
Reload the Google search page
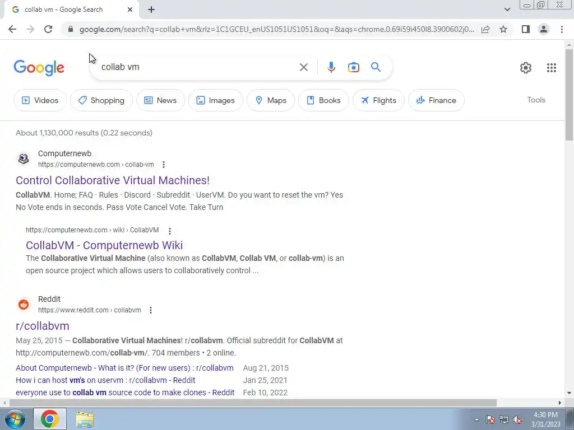point(48,29)
